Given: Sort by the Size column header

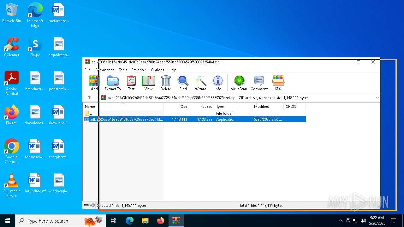Looking at the screenshot, I should click(x=176, y=107).
